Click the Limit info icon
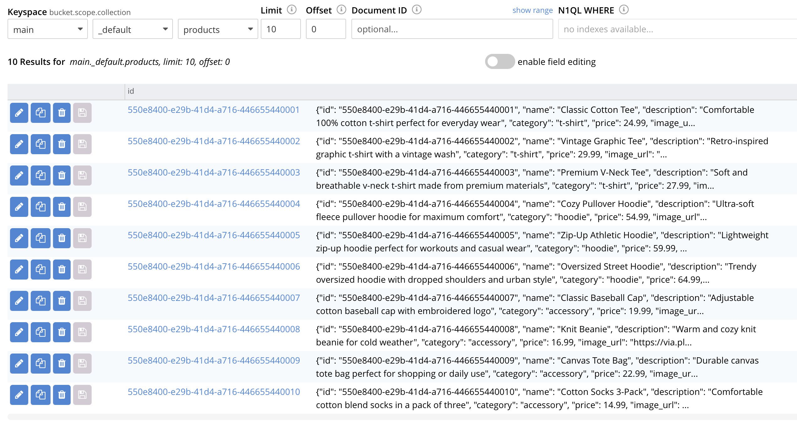This screenshot has width=797, height=430. coord(292,10)
